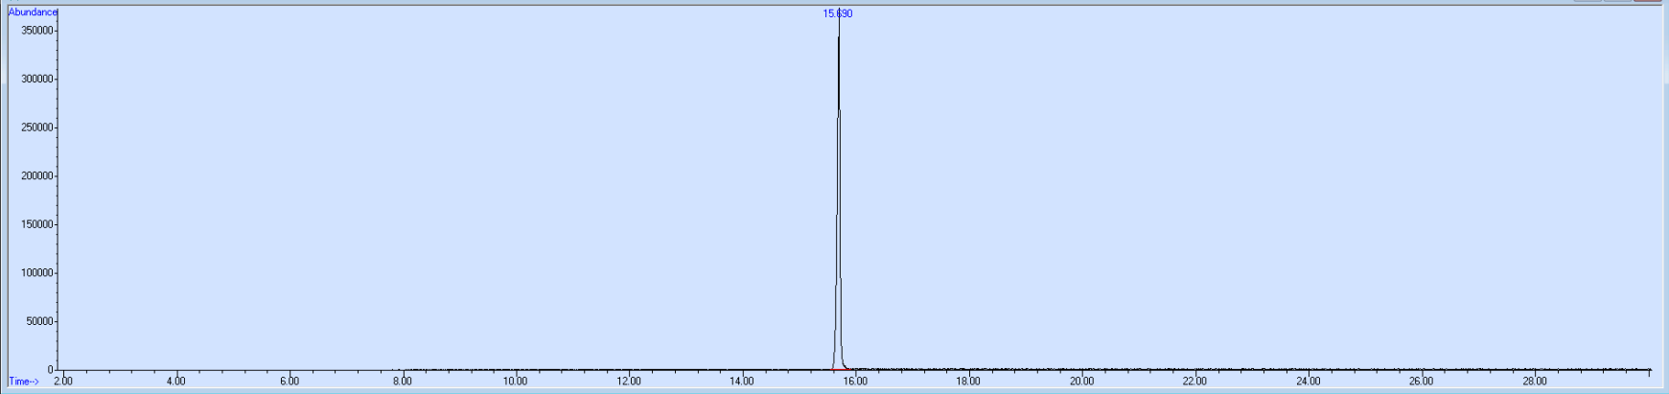Click the Abundance y-axis title
The image size is (1669, 394).
point(33,12)
